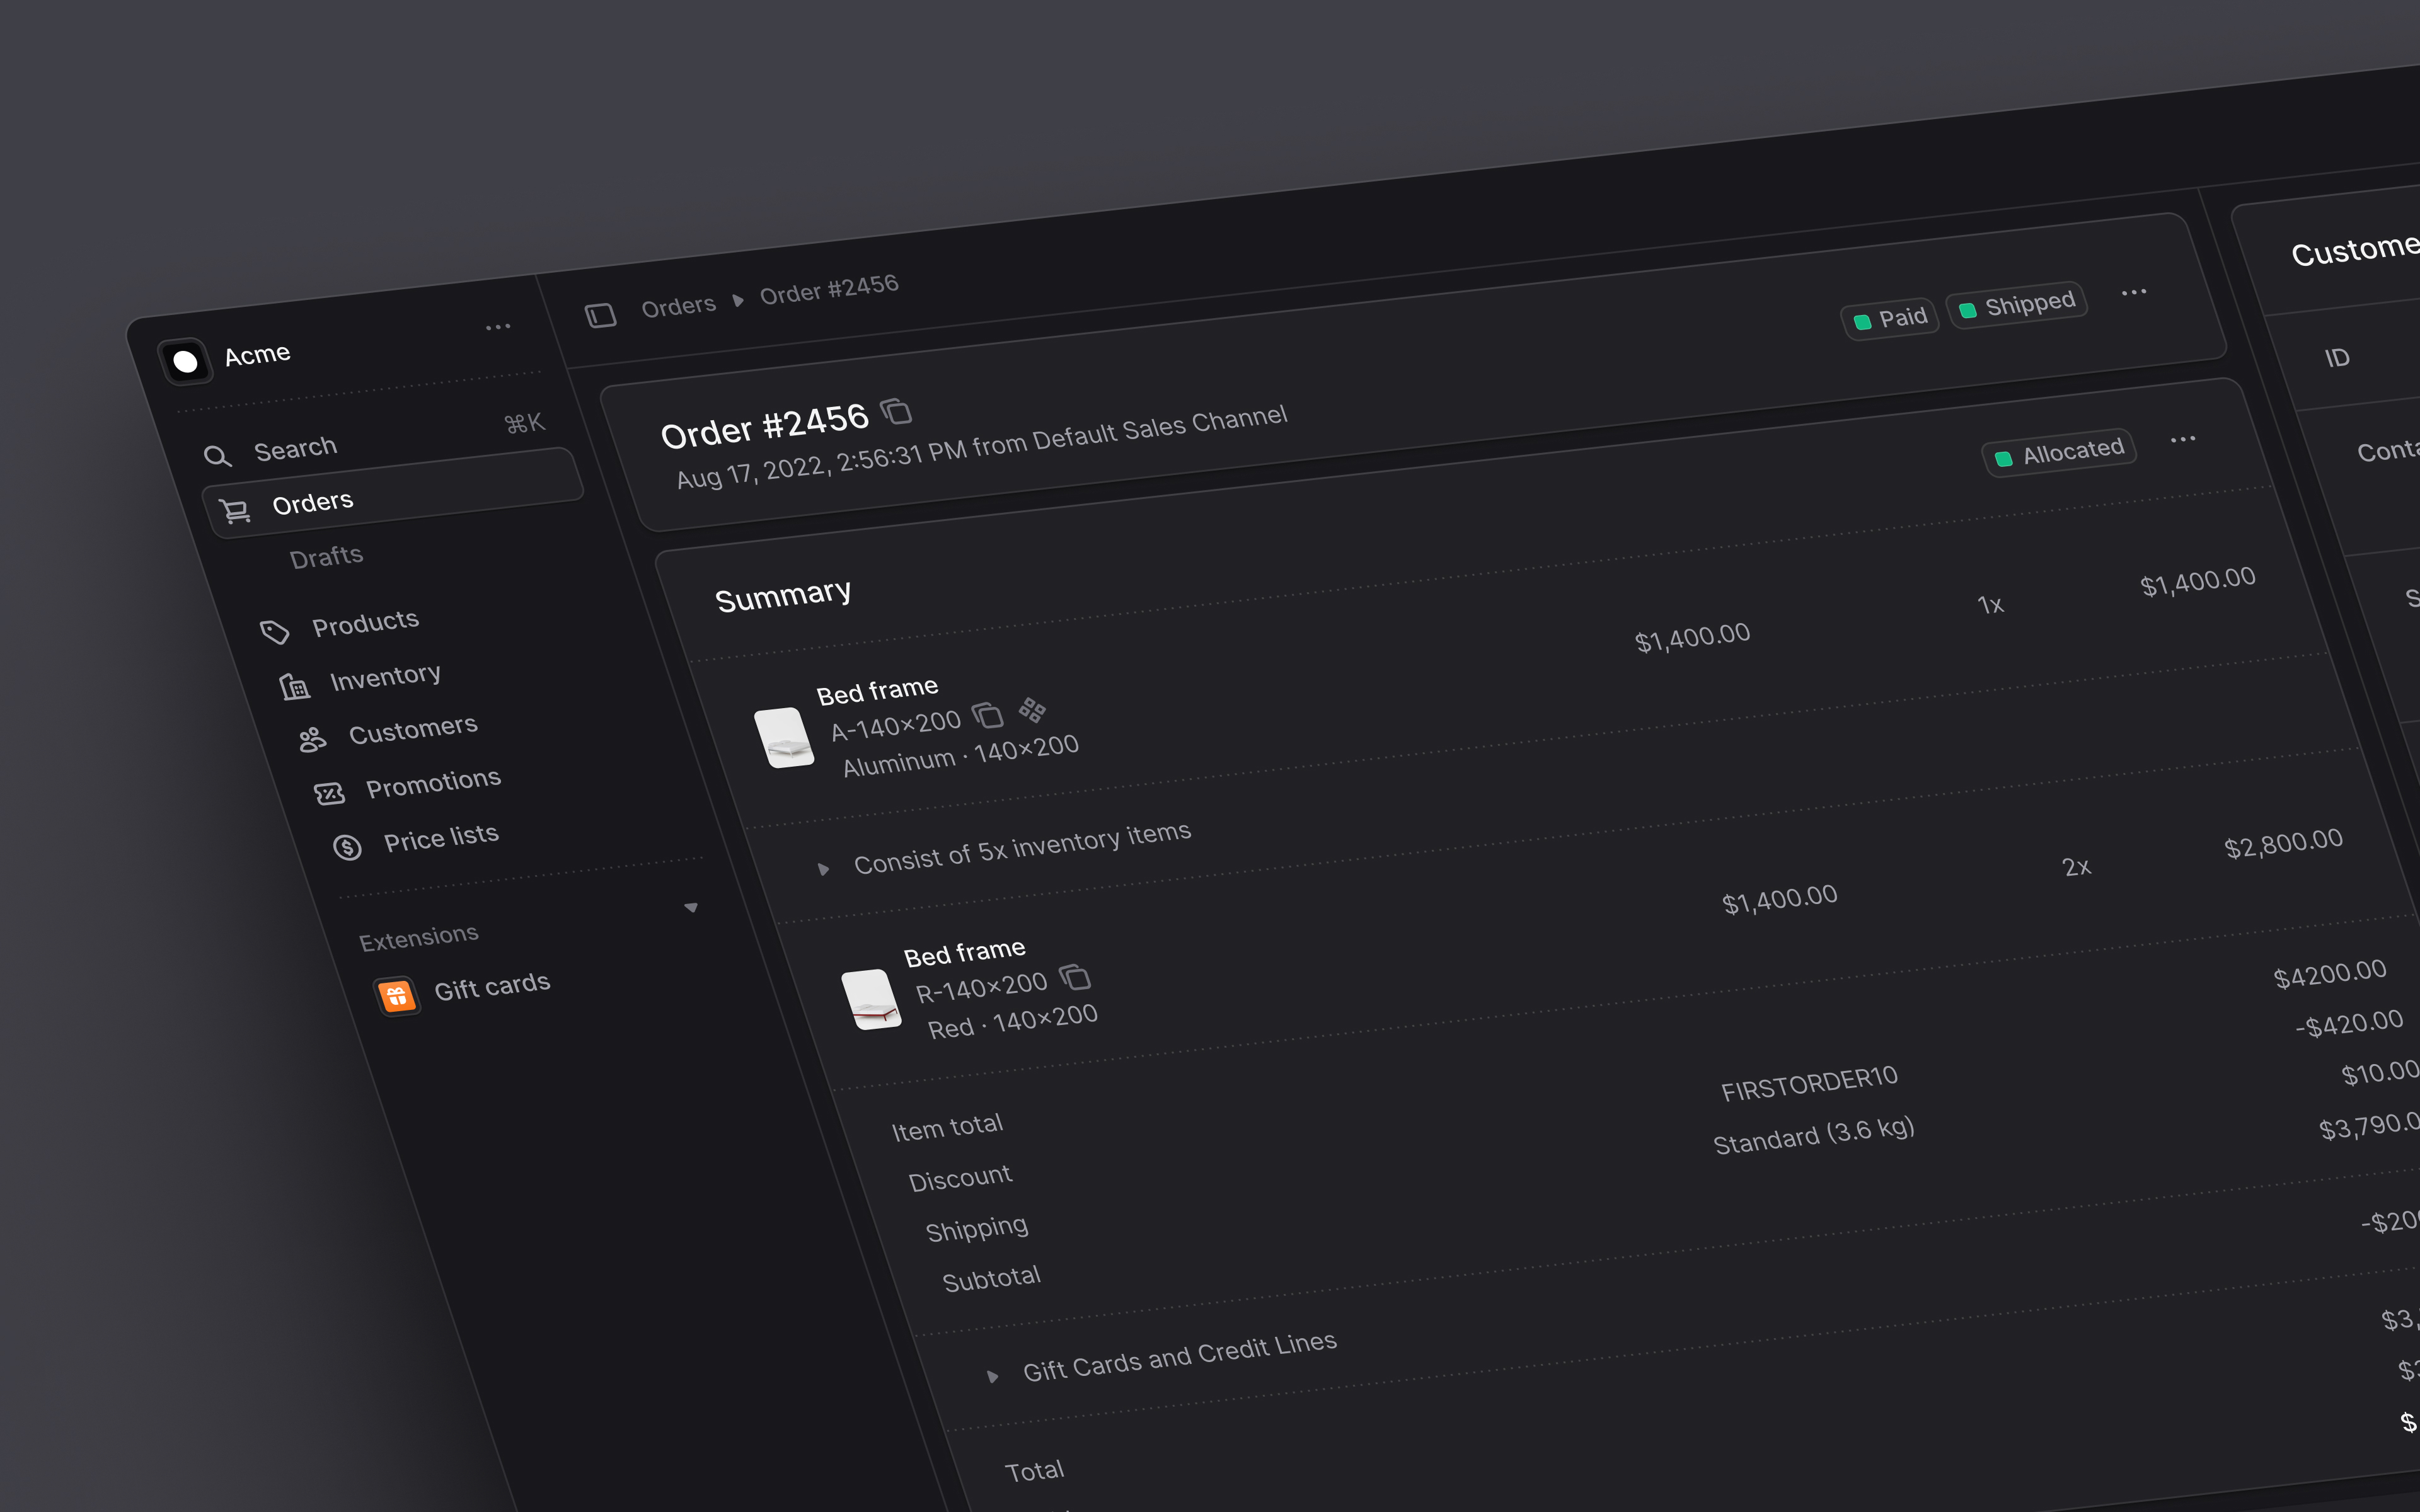Open the order header actions menu
This screenshot has width=2420, height=1512.
[2134, 292]
